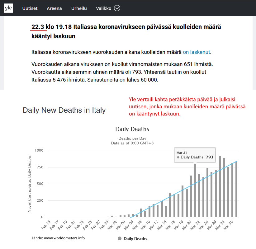Viewport: 256px width, 249px height.
Task: Click the gray dot inside the tooltip
Action: pyautogui.click(x=178, y=157)
